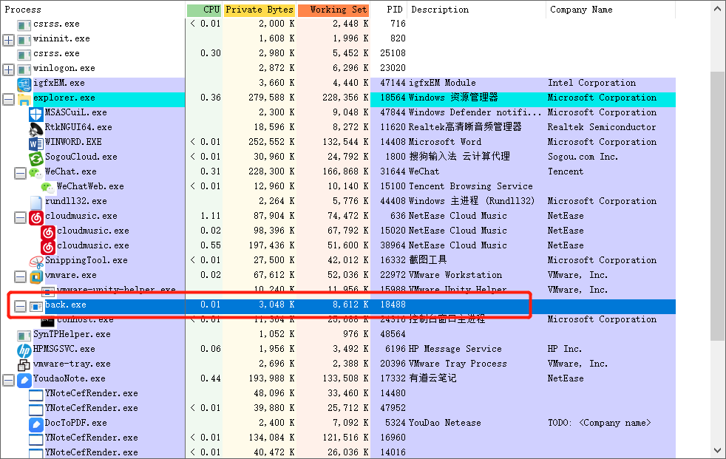726x459 pixels.
Task: Select the SnippingTool.exe process name
Action: [86, 260]
